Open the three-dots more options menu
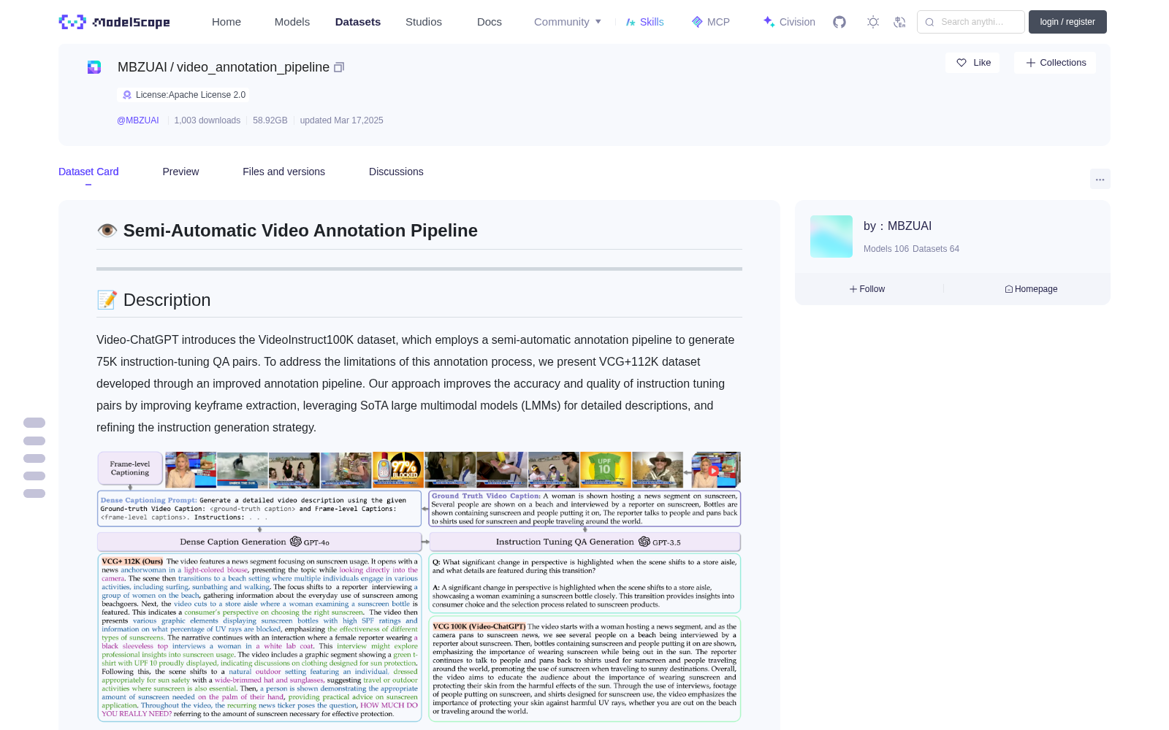 [x=1100, y=179]
